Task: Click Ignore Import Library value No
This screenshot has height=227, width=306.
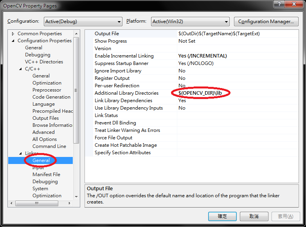Action: (238, 71)
